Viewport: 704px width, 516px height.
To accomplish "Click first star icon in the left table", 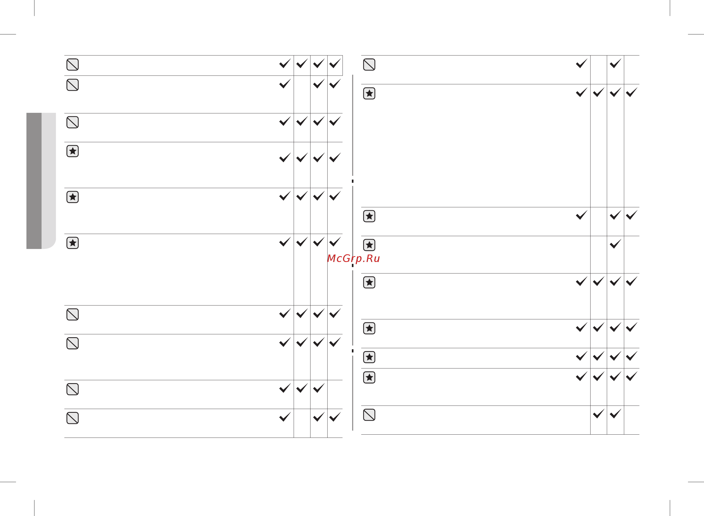I will [x=73, y=151].
